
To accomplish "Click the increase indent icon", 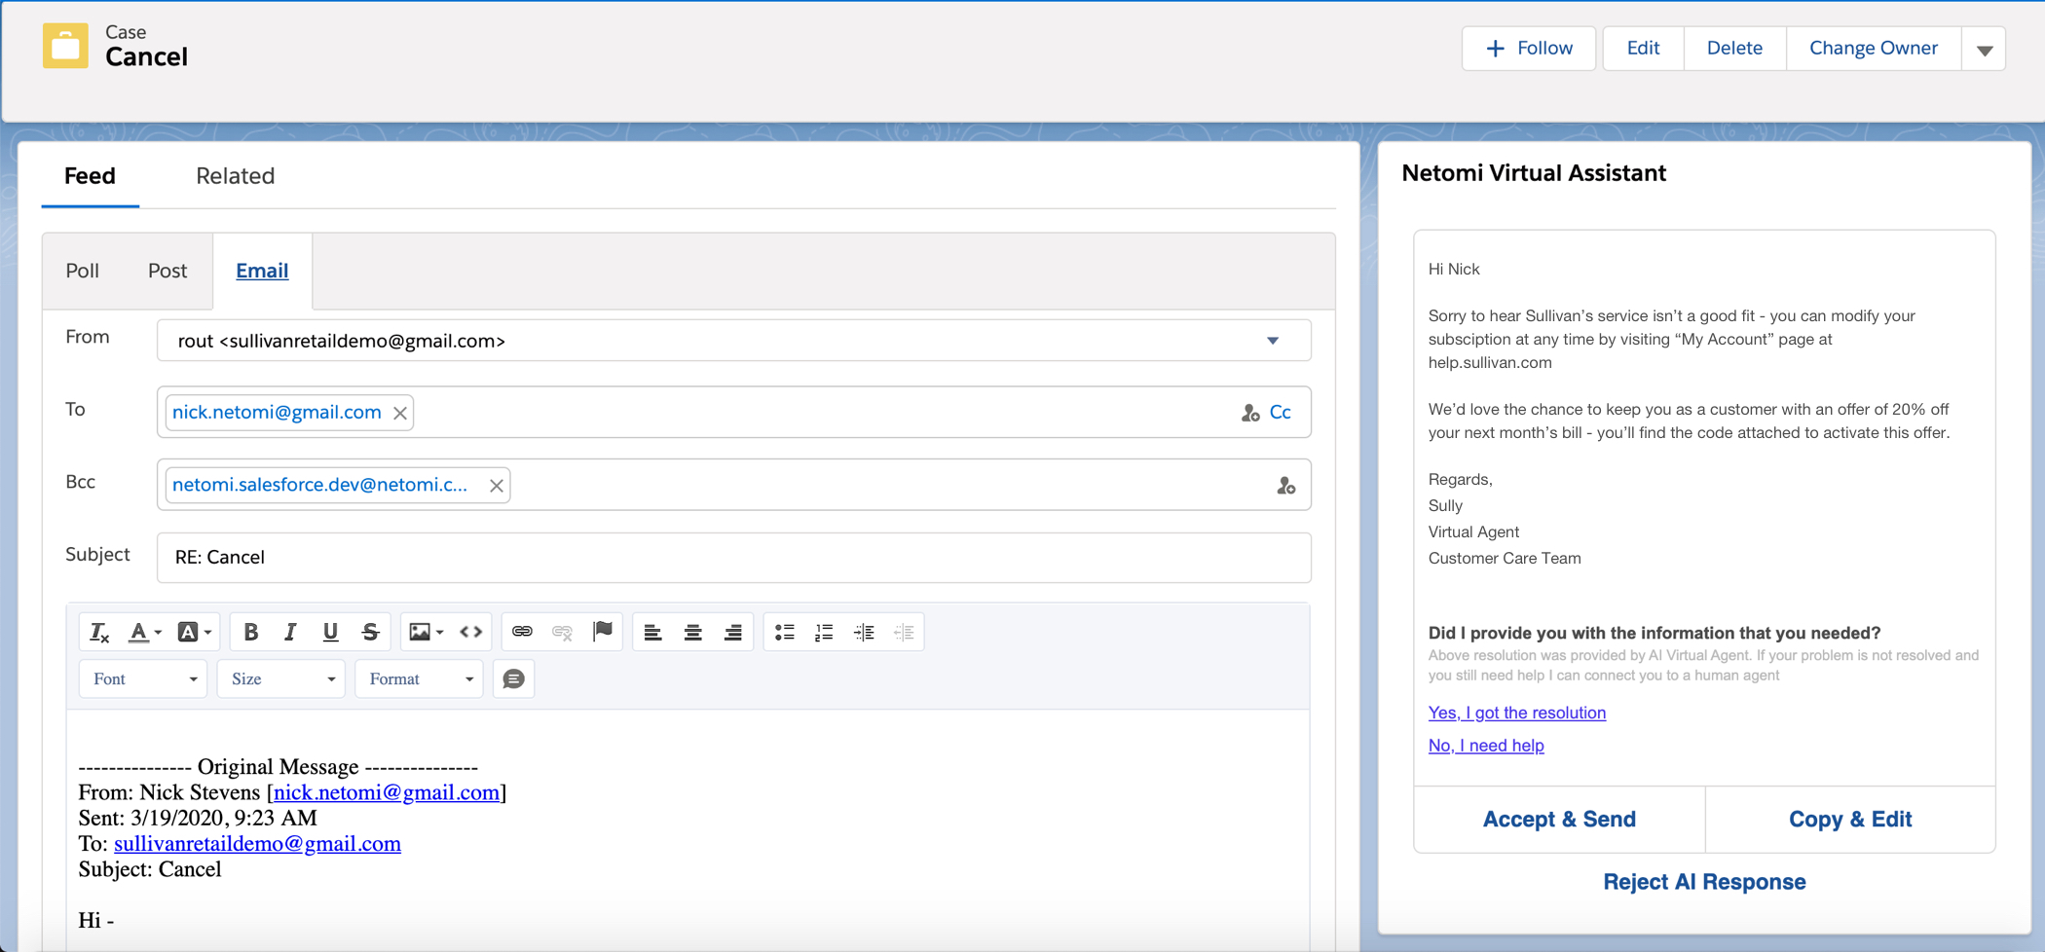I will (864, 633).
